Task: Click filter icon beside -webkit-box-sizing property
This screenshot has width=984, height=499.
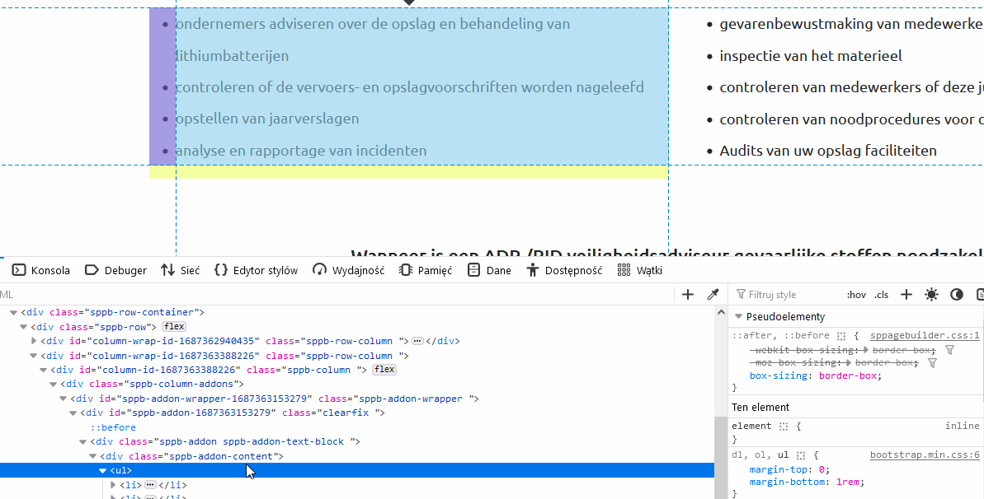Action: 949,350
